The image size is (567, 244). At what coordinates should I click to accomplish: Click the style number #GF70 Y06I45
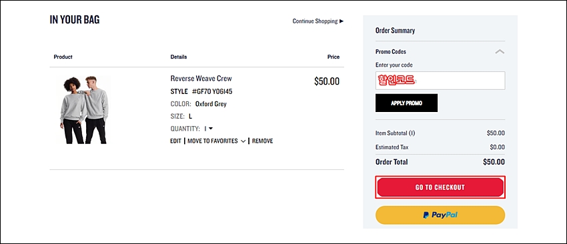click(212, 91)
